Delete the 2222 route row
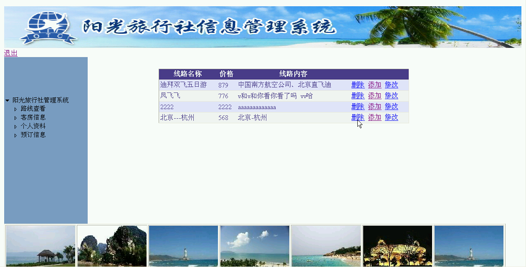Screen dimensions: 526x267 pyautogui.click(x=358, y=106)
